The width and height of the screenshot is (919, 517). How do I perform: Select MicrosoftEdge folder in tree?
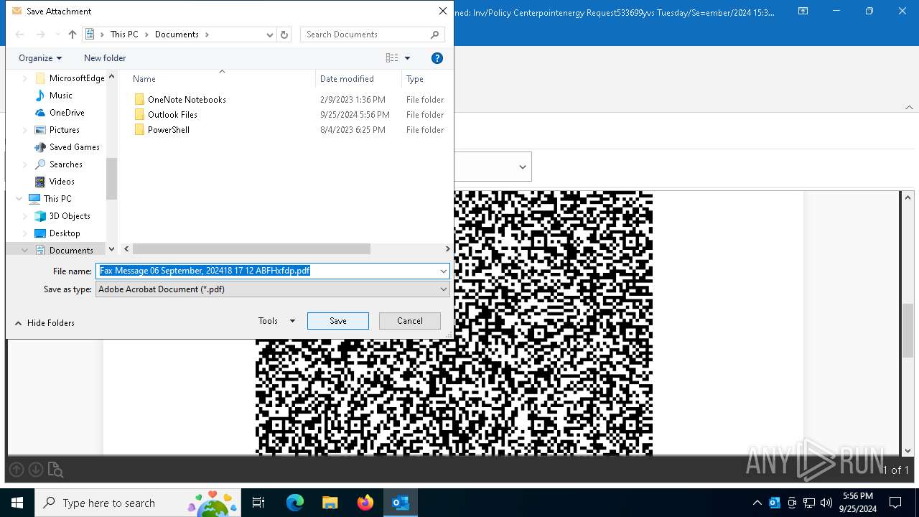pos(70,78)
